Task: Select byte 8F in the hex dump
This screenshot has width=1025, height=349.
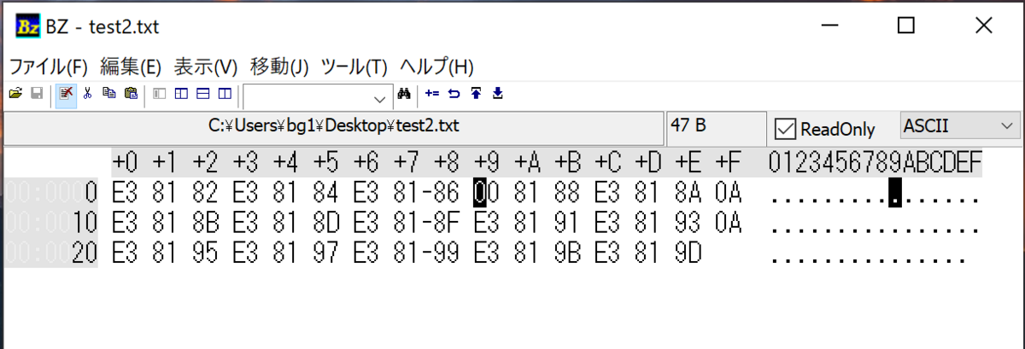Action: (x=448, y=224)
